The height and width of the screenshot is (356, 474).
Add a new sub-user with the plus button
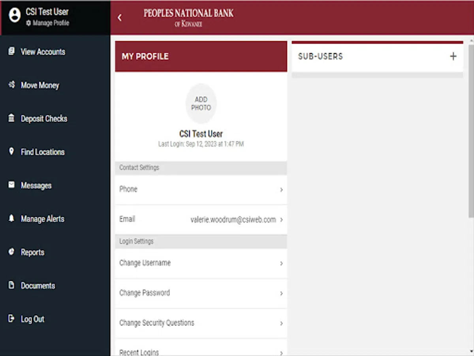[453, 56]
